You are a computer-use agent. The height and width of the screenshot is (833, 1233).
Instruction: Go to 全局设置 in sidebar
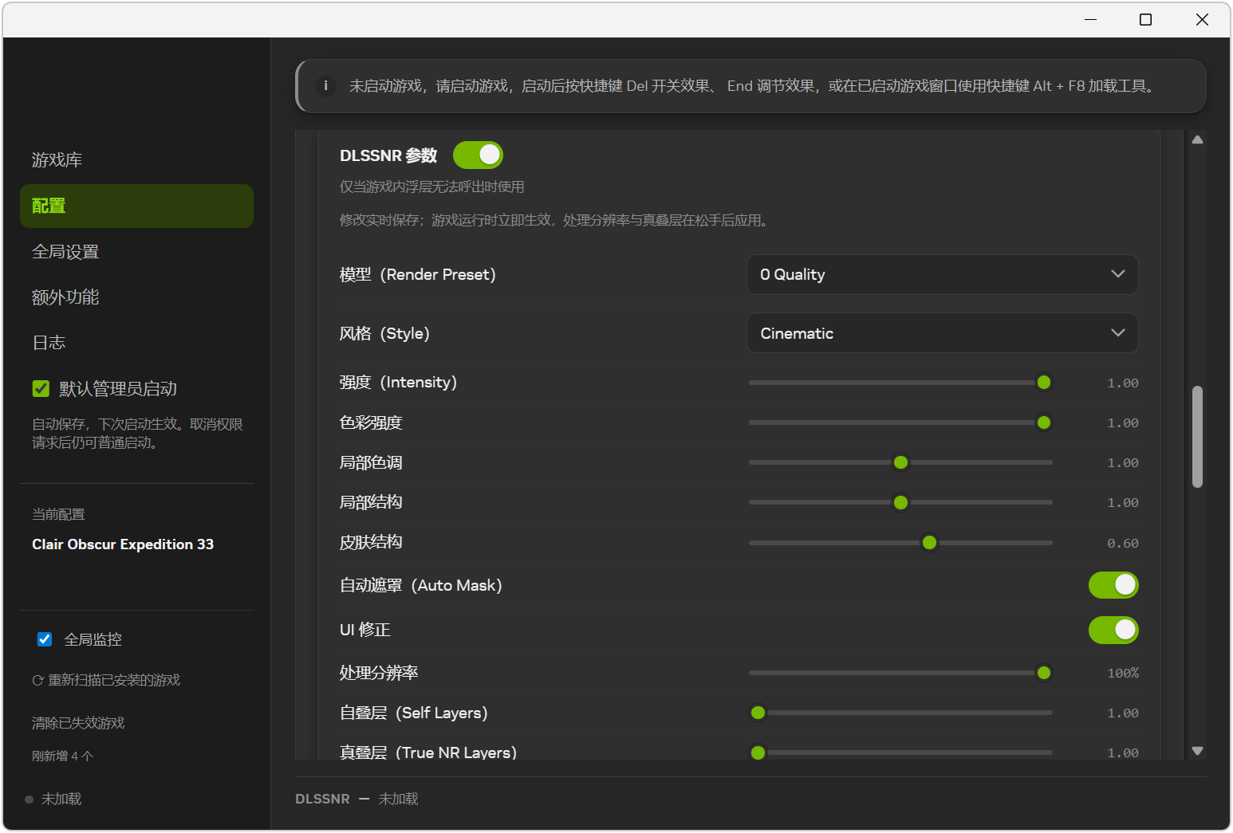(x=136, y=252)
